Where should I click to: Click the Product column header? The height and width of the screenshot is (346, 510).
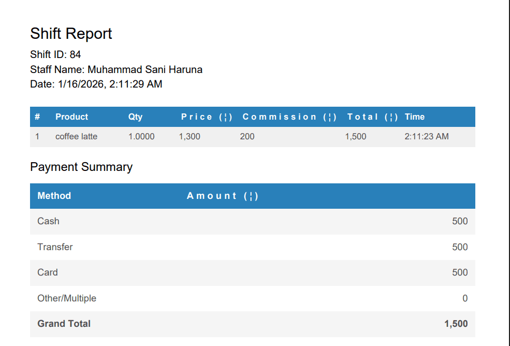point(71,117)
